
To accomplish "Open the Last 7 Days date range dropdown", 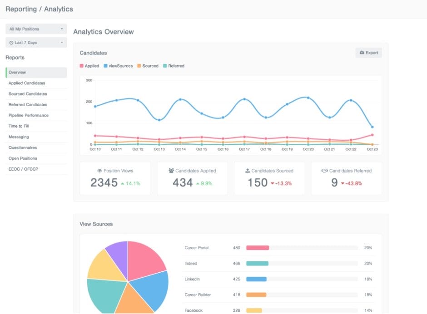I will pyautogui.click(x=36, y=42).
